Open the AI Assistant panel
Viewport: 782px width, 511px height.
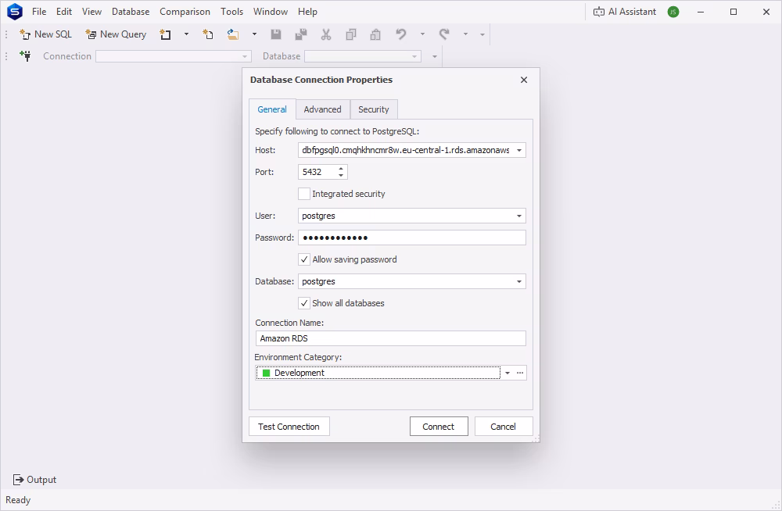[x=624, y=12]
